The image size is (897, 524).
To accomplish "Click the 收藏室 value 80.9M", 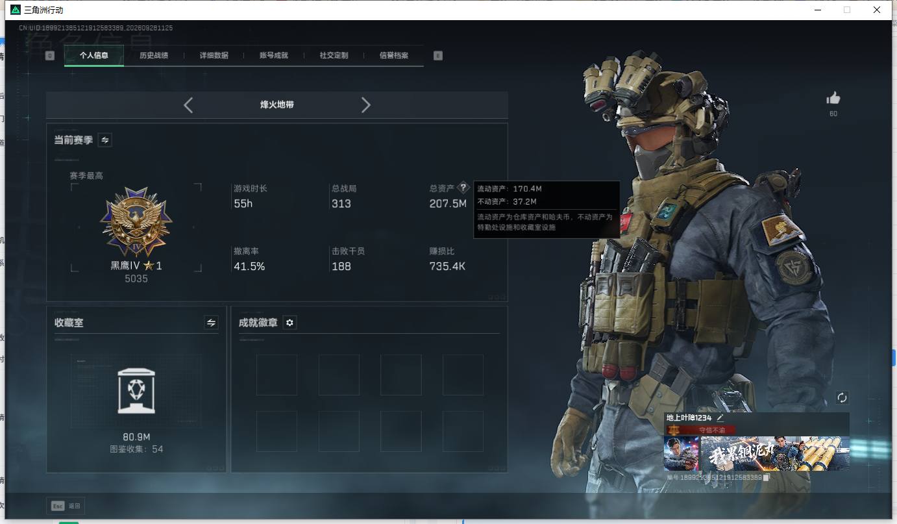I will coord(136,437).
